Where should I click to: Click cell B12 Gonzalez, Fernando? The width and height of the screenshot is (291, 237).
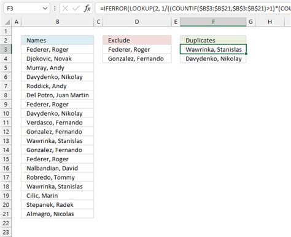[x=58, y=132]
